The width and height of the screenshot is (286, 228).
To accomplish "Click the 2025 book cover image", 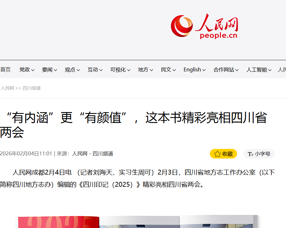I will [59, 222].
